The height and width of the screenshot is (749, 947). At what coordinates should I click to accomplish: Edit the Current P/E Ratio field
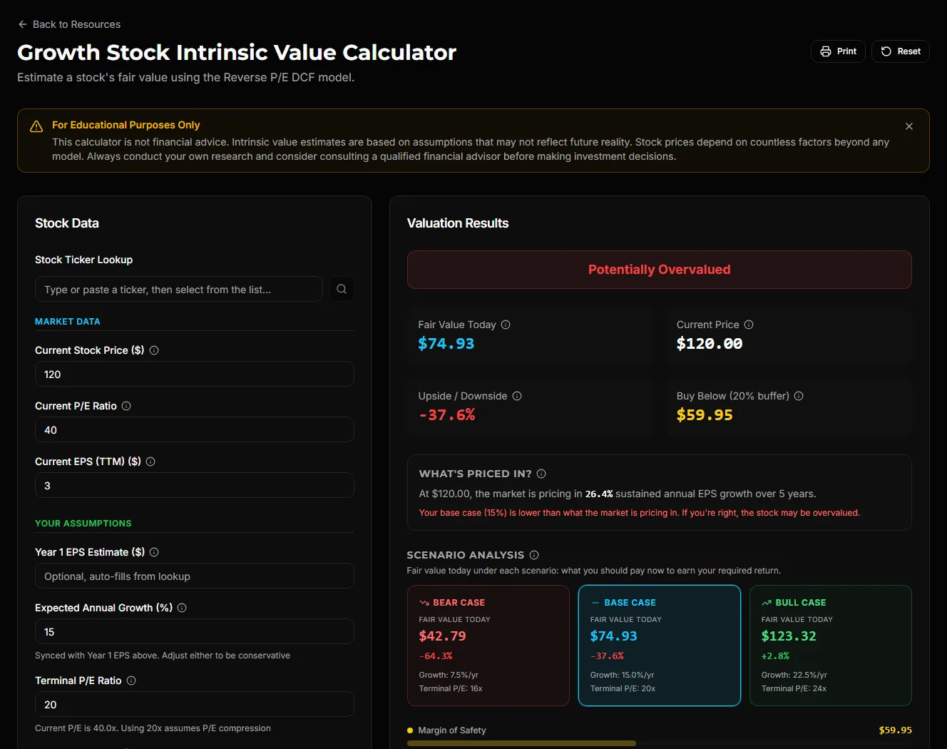(x=195, y=429)
